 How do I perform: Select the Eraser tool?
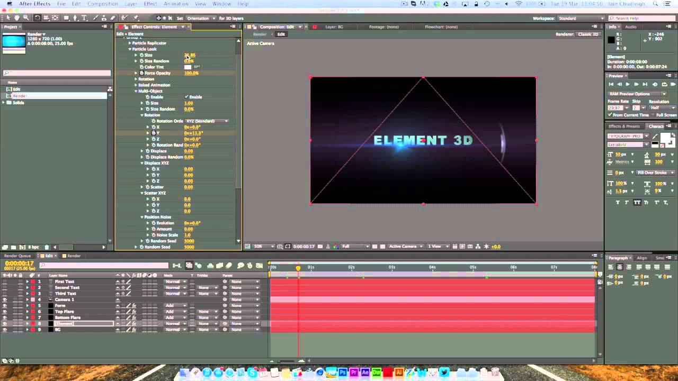[x=113, y=18]
